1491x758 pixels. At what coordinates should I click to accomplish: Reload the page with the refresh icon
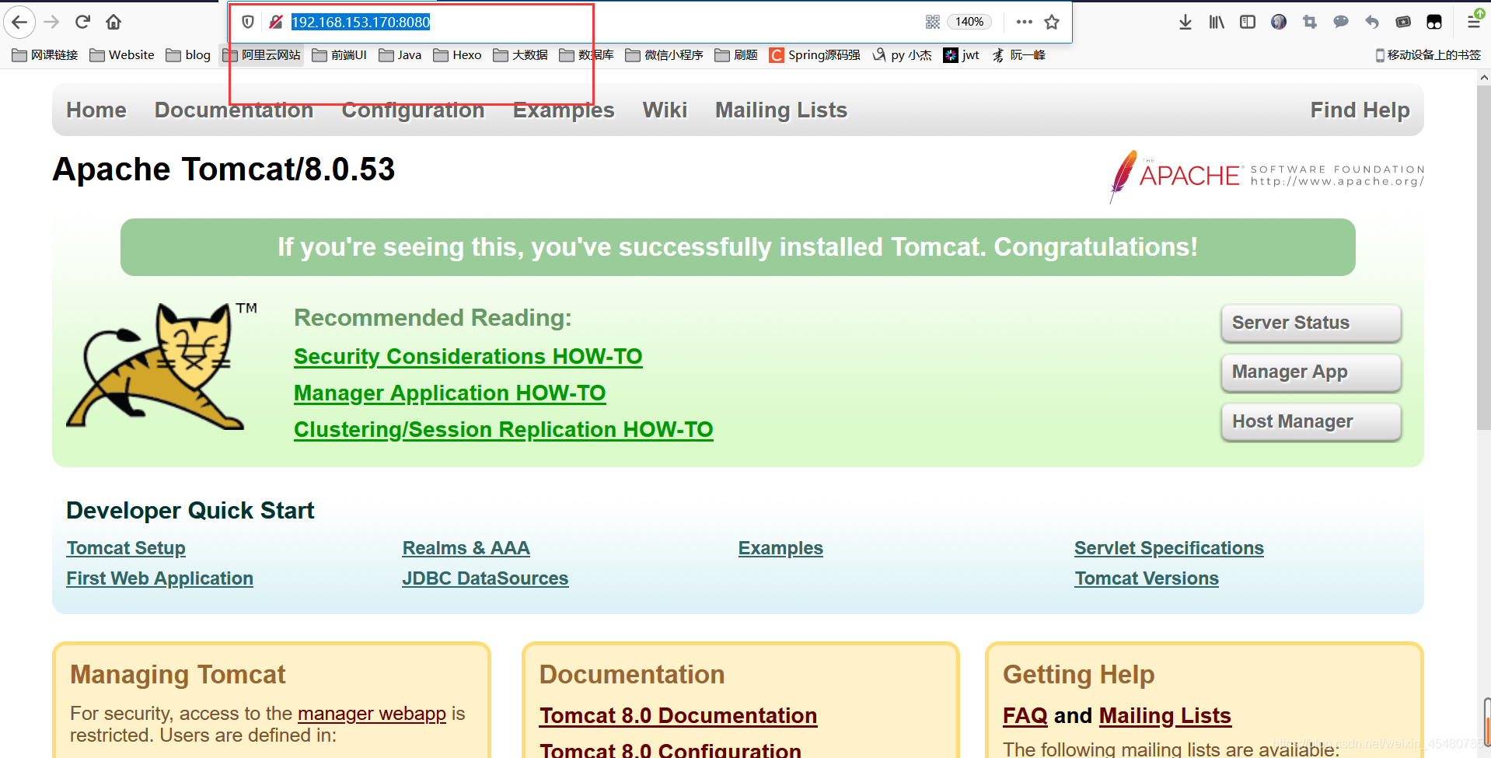click(82, 22)
